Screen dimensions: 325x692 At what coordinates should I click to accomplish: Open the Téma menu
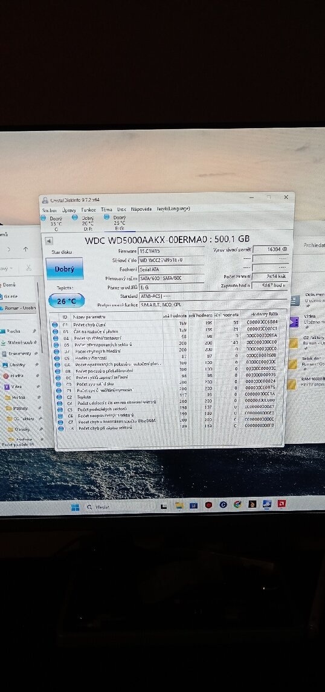106,209
